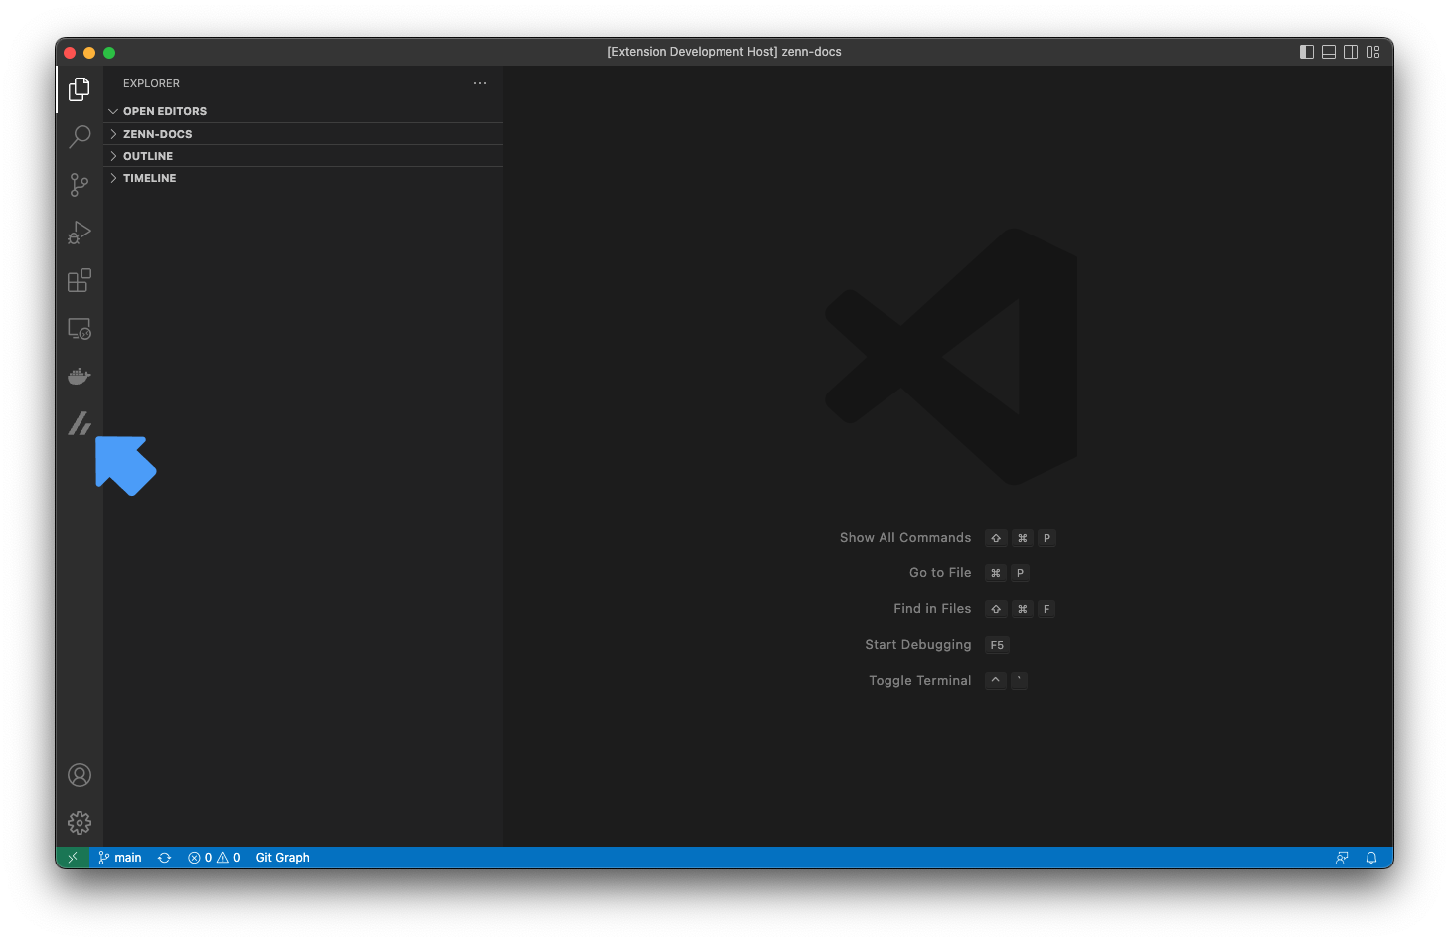This screenshot has height=942, width=1449.
Task: Open the Explorer view in activity bar
Action: click(x=80, y=89)
